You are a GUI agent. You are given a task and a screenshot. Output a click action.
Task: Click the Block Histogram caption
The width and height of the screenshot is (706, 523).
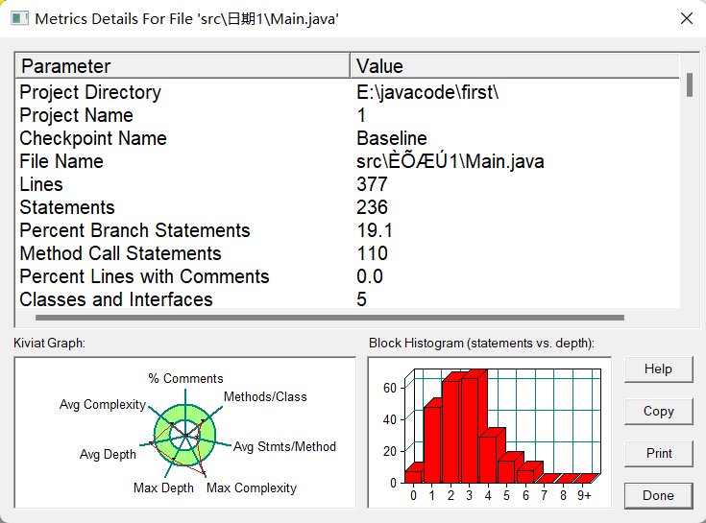click(x=482, y=344)
